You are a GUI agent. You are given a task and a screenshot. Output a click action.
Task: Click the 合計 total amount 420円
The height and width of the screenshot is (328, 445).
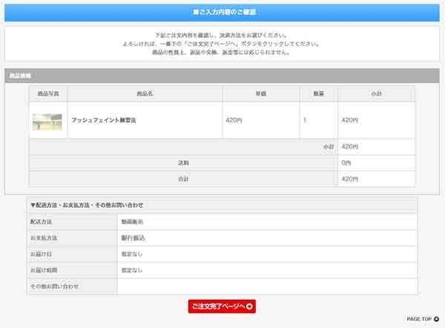349,179
